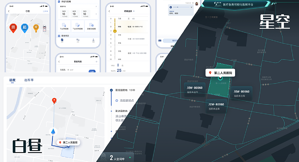This screenshot has height=162, width=299.
Task: Tap the user avatar in chat phone
Action: point(196,4)
